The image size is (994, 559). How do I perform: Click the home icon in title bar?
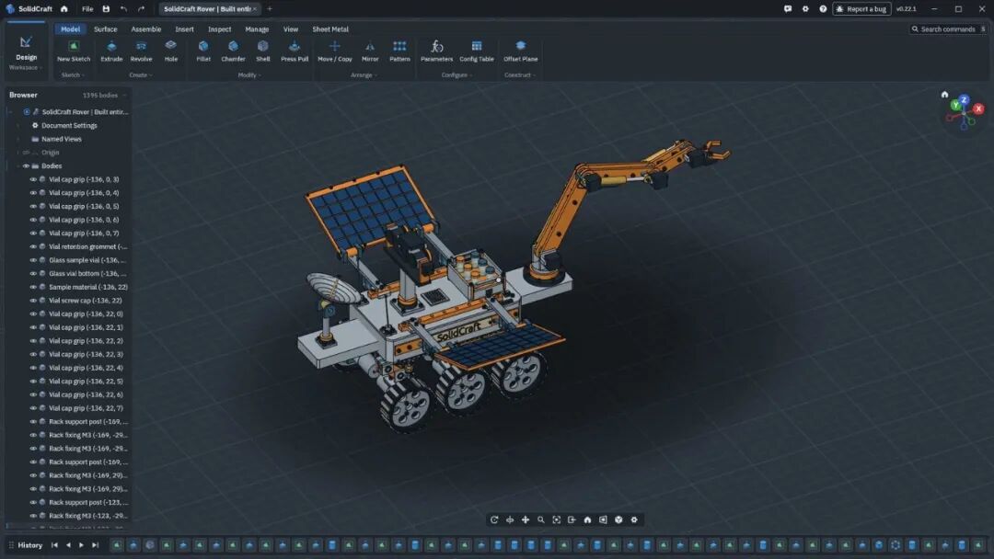[64, 9]
